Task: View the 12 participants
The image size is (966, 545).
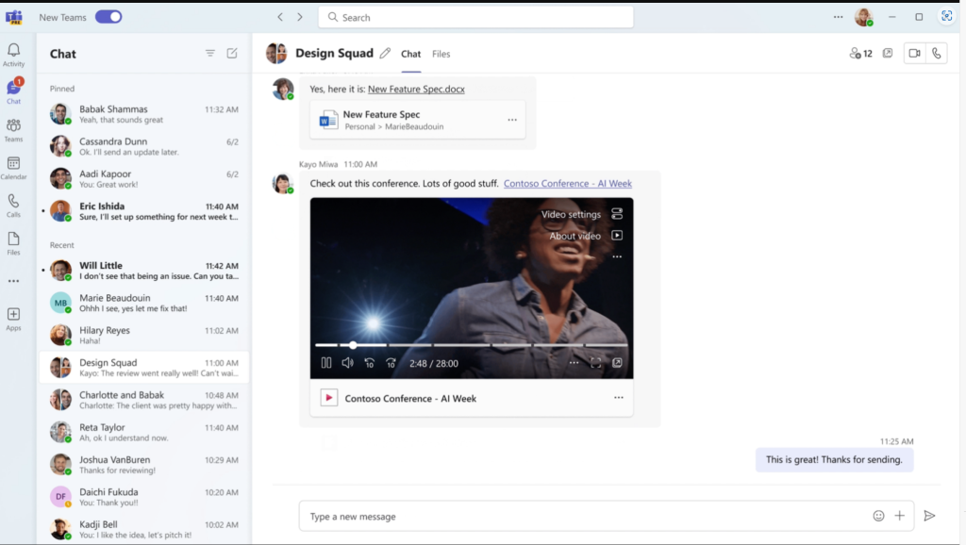Action: click(860, 54)
